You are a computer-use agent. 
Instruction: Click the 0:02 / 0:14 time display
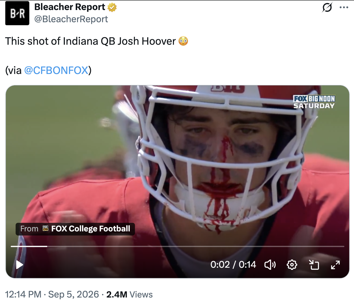click(x=233, y=264)
